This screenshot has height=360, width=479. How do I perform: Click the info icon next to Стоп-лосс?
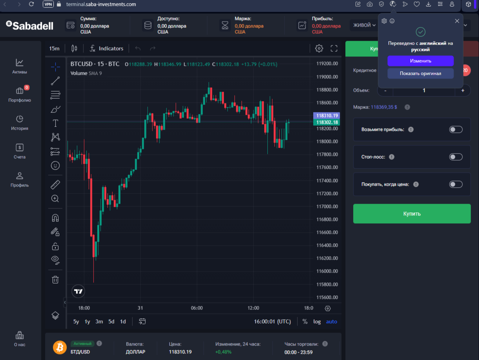click(x=392, y=157)
